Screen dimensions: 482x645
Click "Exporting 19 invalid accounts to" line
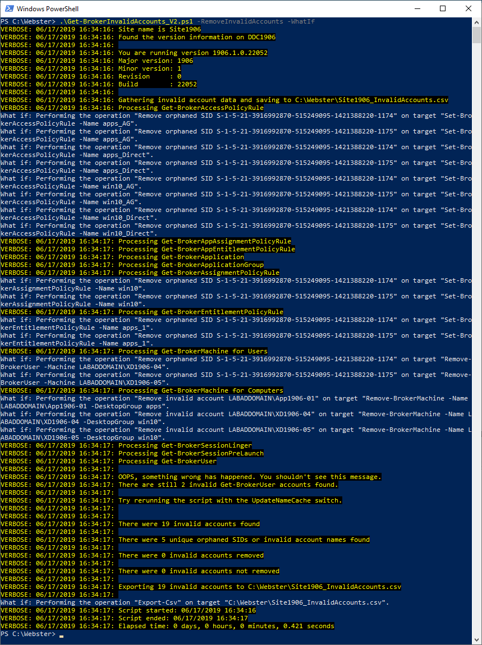click(x=260, y=587)
